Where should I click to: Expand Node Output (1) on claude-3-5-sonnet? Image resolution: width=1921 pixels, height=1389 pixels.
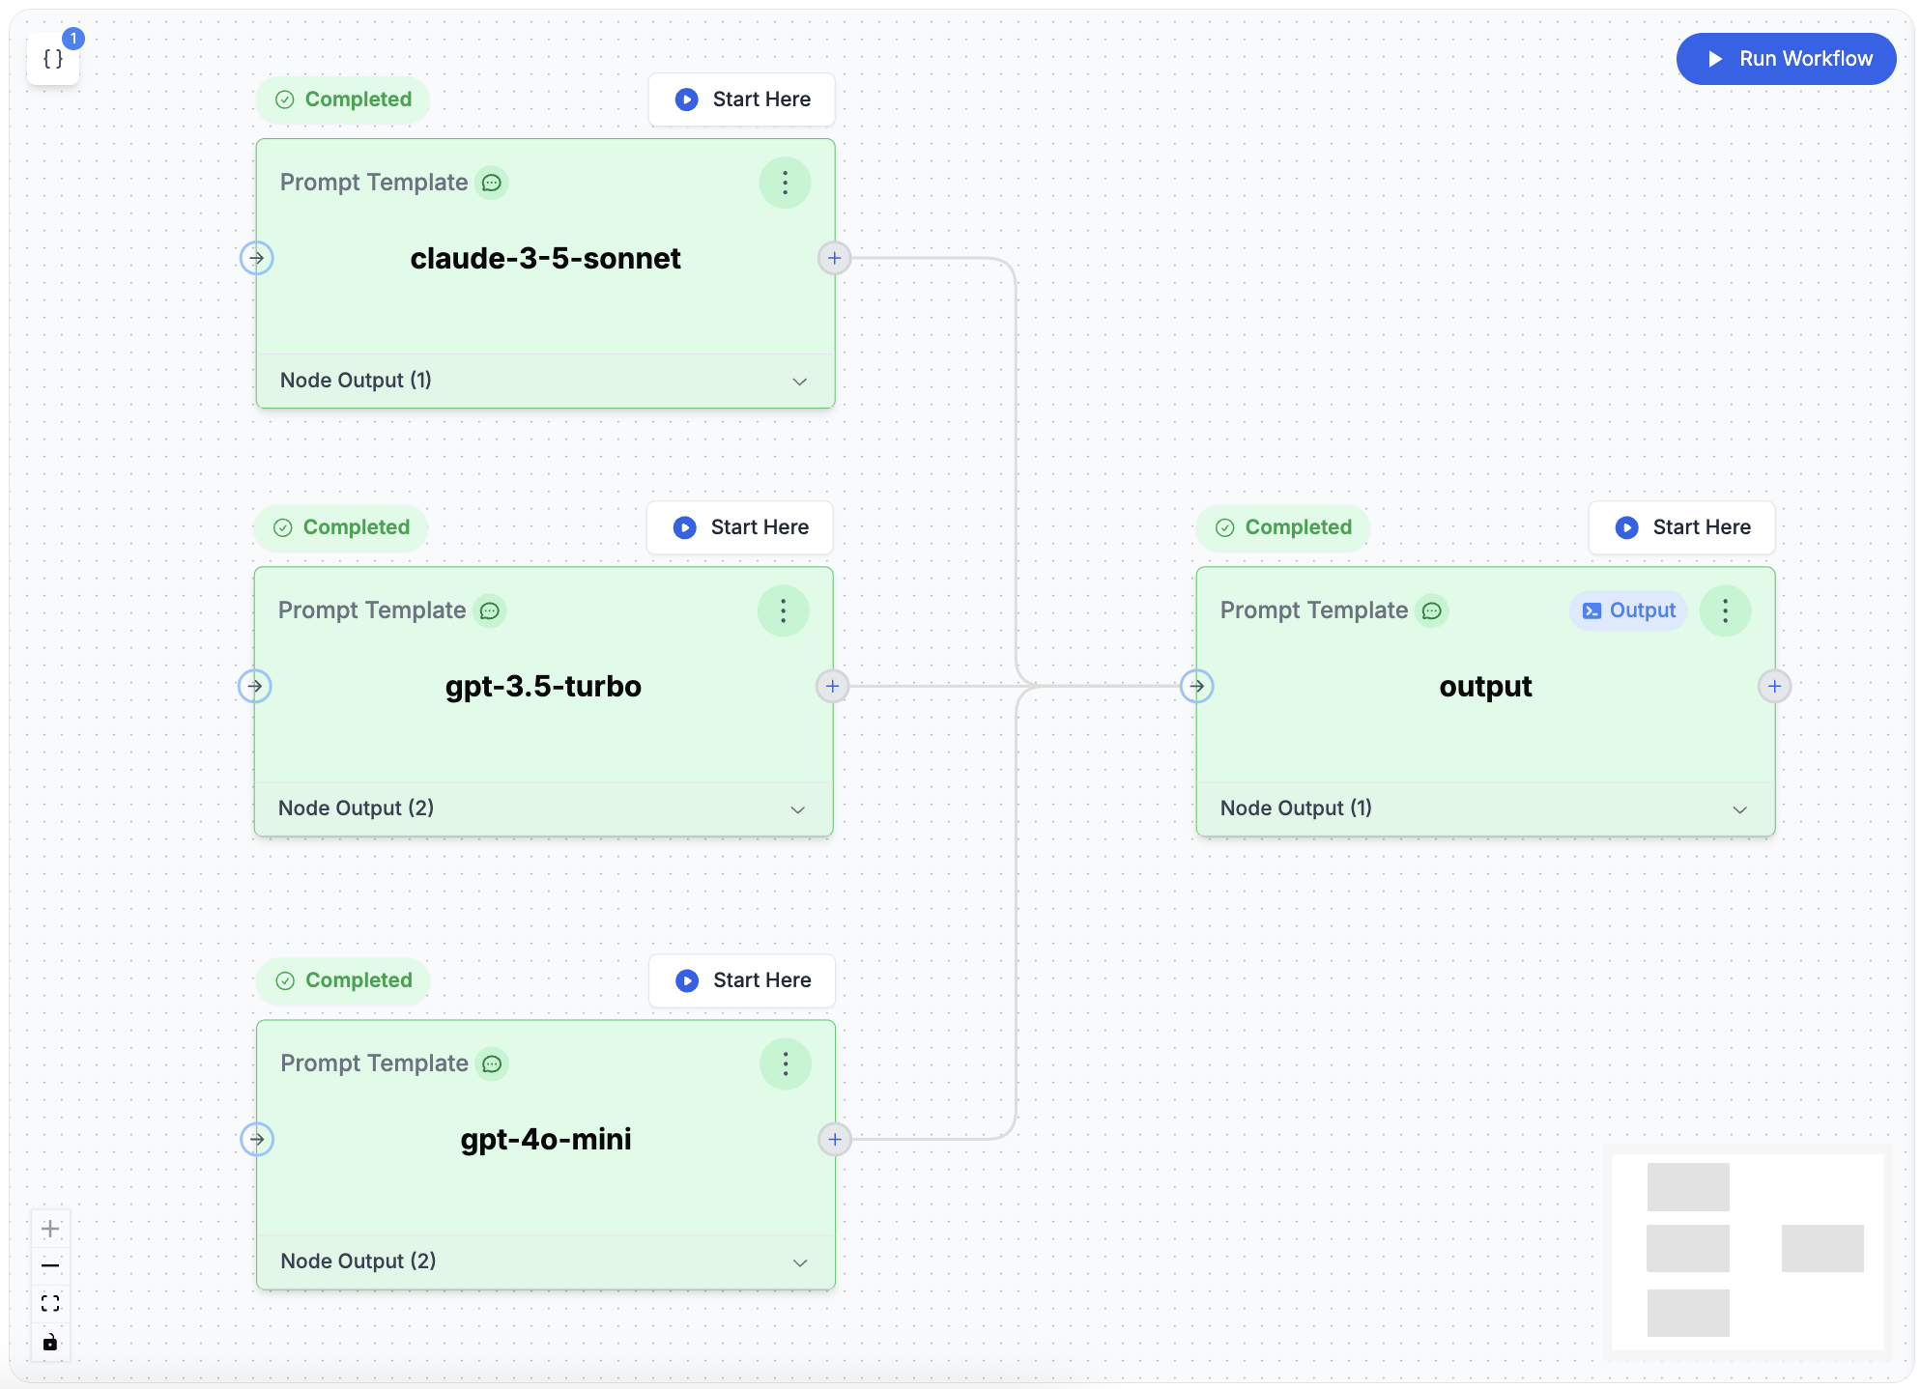(799, 381)
